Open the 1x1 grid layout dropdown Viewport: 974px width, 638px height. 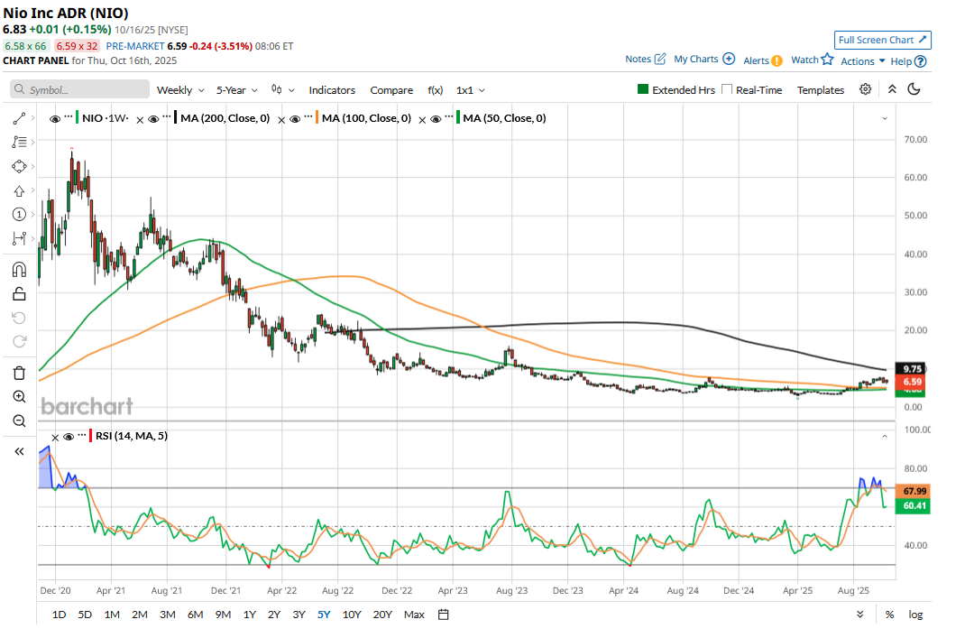470,90
